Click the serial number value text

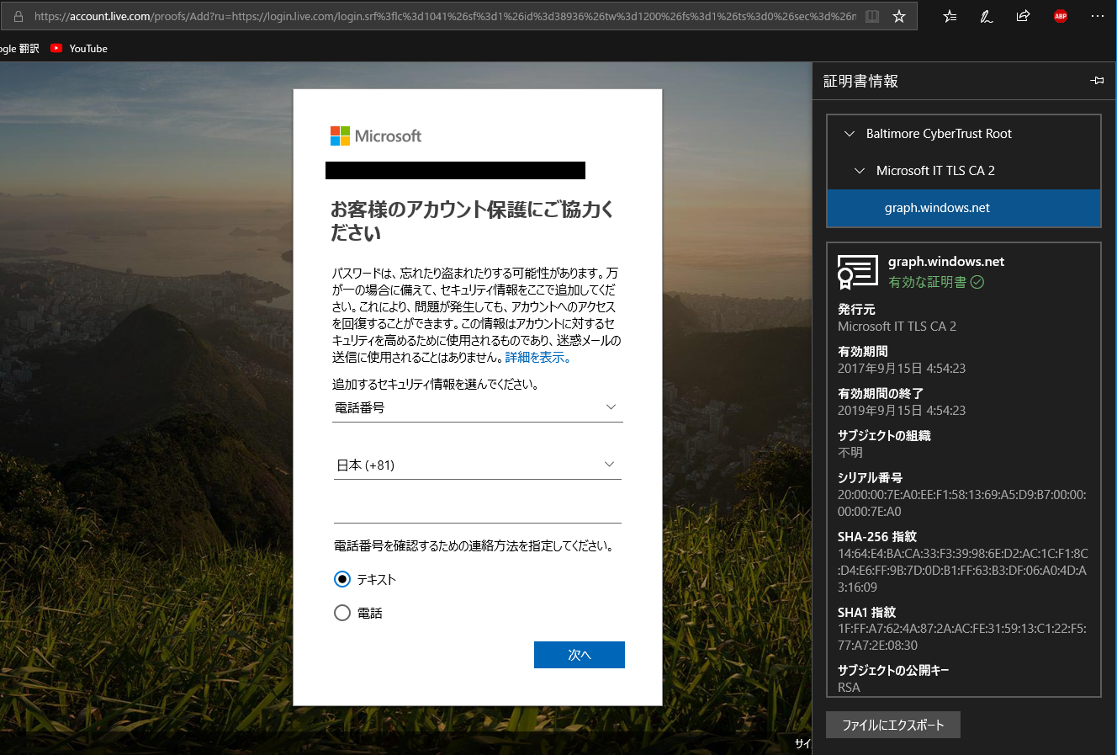pyautogui.click(x=962, y=503)
